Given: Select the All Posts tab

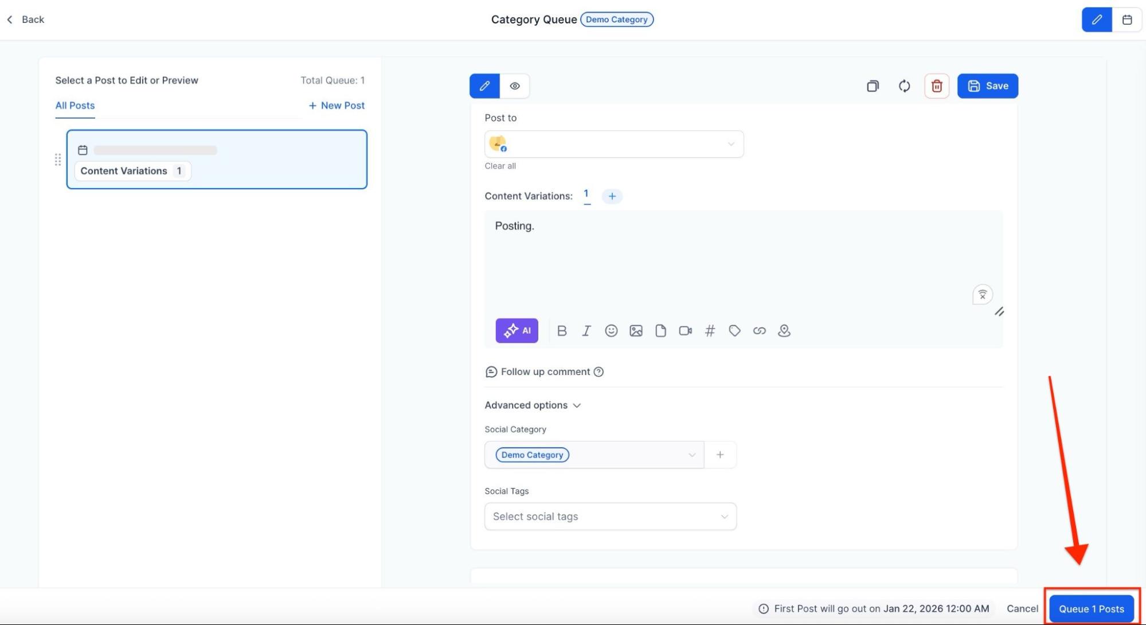Looking at the screenshot, I should point(75,106).
